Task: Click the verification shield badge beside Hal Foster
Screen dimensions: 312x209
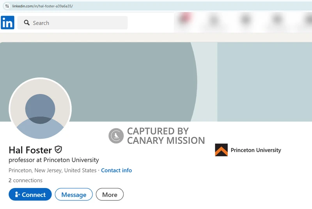Action: pyautogui.click(x=58, y=150)
